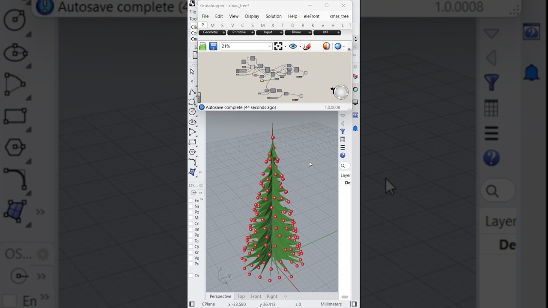Open the notifications bell panel
This screenshot has height=308, width=548.
click(x=355, y=128)
